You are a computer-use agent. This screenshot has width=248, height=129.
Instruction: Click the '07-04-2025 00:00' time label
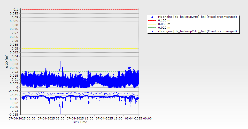[x=22, y=118]
